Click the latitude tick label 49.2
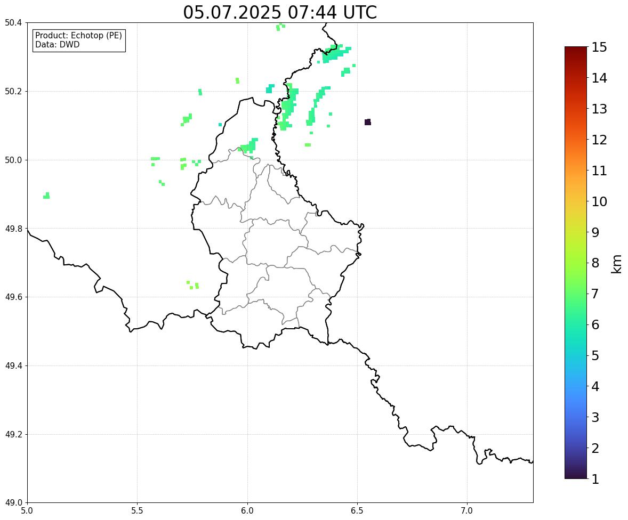 coord(13,434)
